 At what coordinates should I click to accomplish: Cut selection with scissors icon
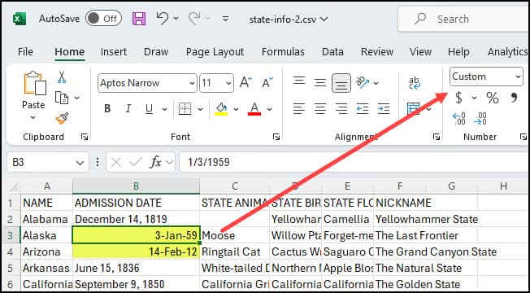point(62,77)
